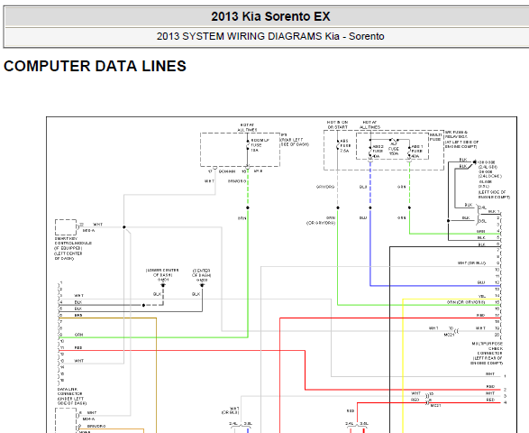Click the "ABS 2 FUSE 40A" label
The image size is (529, 433).
378,152
